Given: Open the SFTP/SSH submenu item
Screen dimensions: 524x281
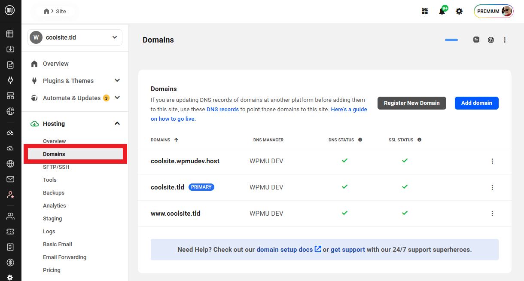Looking at the screenshot, I should tap(56, 167).
